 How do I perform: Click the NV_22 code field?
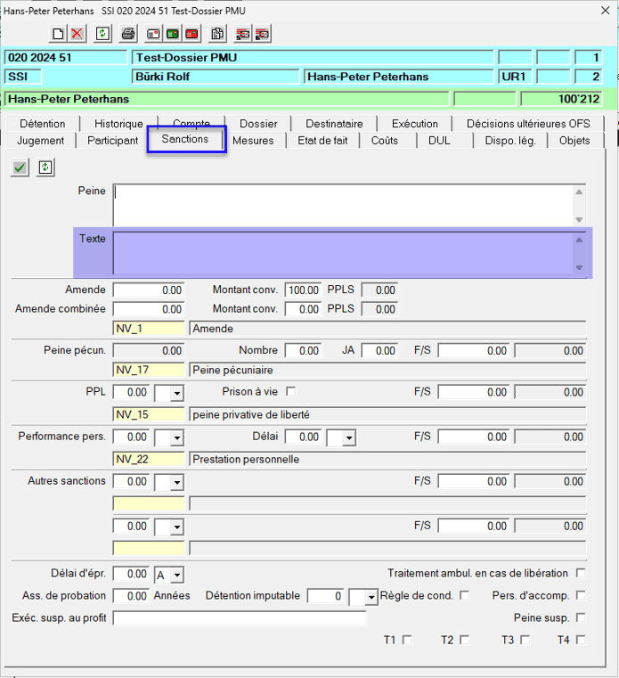tap(149, 459)
